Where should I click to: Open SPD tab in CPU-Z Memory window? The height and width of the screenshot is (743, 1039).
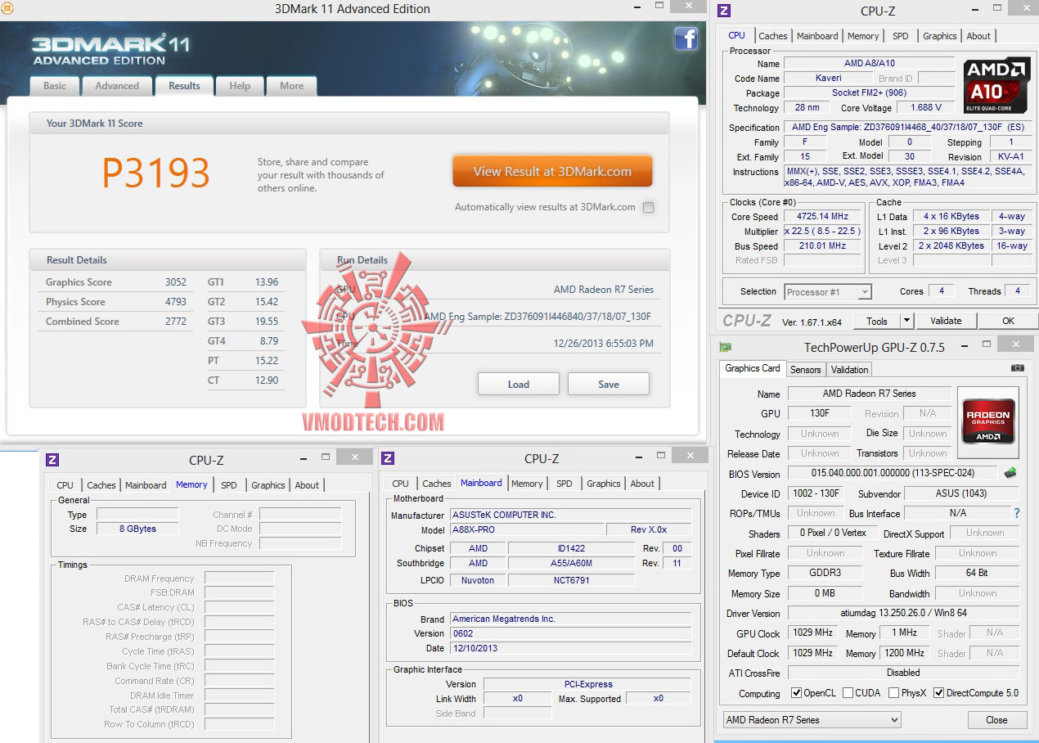(229, 485)
